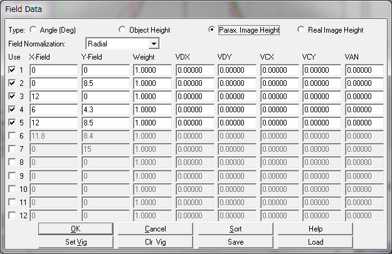The width and height of the screenshot is (392, 254).
Task: Click Weight input of field 2
Action: pos(152,83)
